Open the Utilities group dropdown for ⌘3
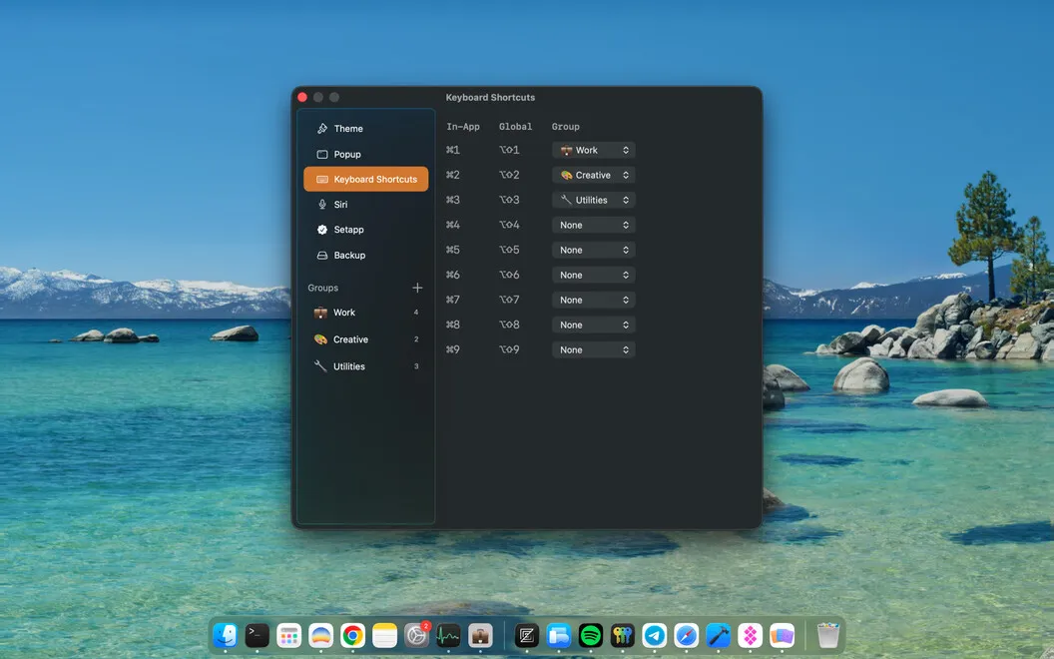This screenshot has width=1054, height=659. (x=594, y=200)
